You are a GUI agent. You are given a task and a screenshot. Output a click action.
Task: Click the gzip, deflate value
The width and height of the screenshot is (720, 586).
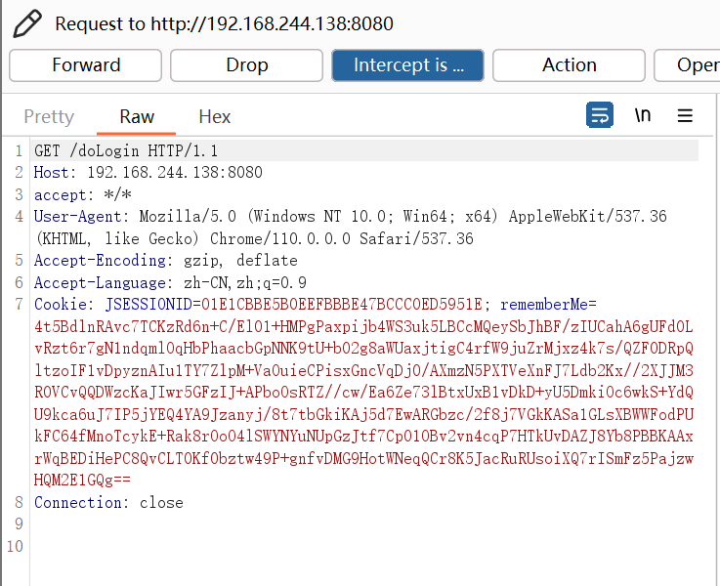tap(240, 261)
